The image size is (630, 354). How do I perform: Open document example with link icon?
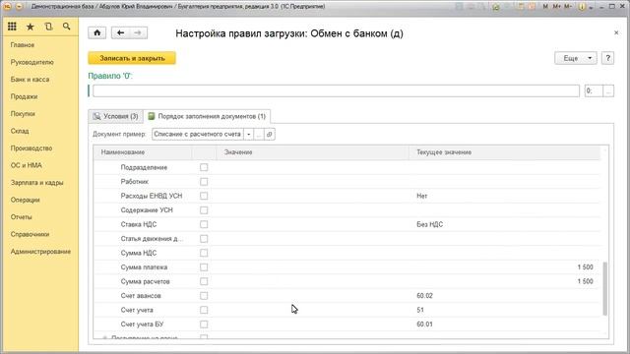(269, 134)
